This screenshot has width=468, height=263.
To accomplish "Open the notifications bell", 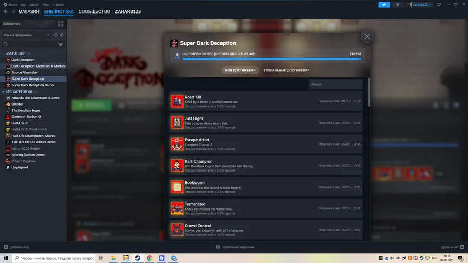I will tap(398, 5).
